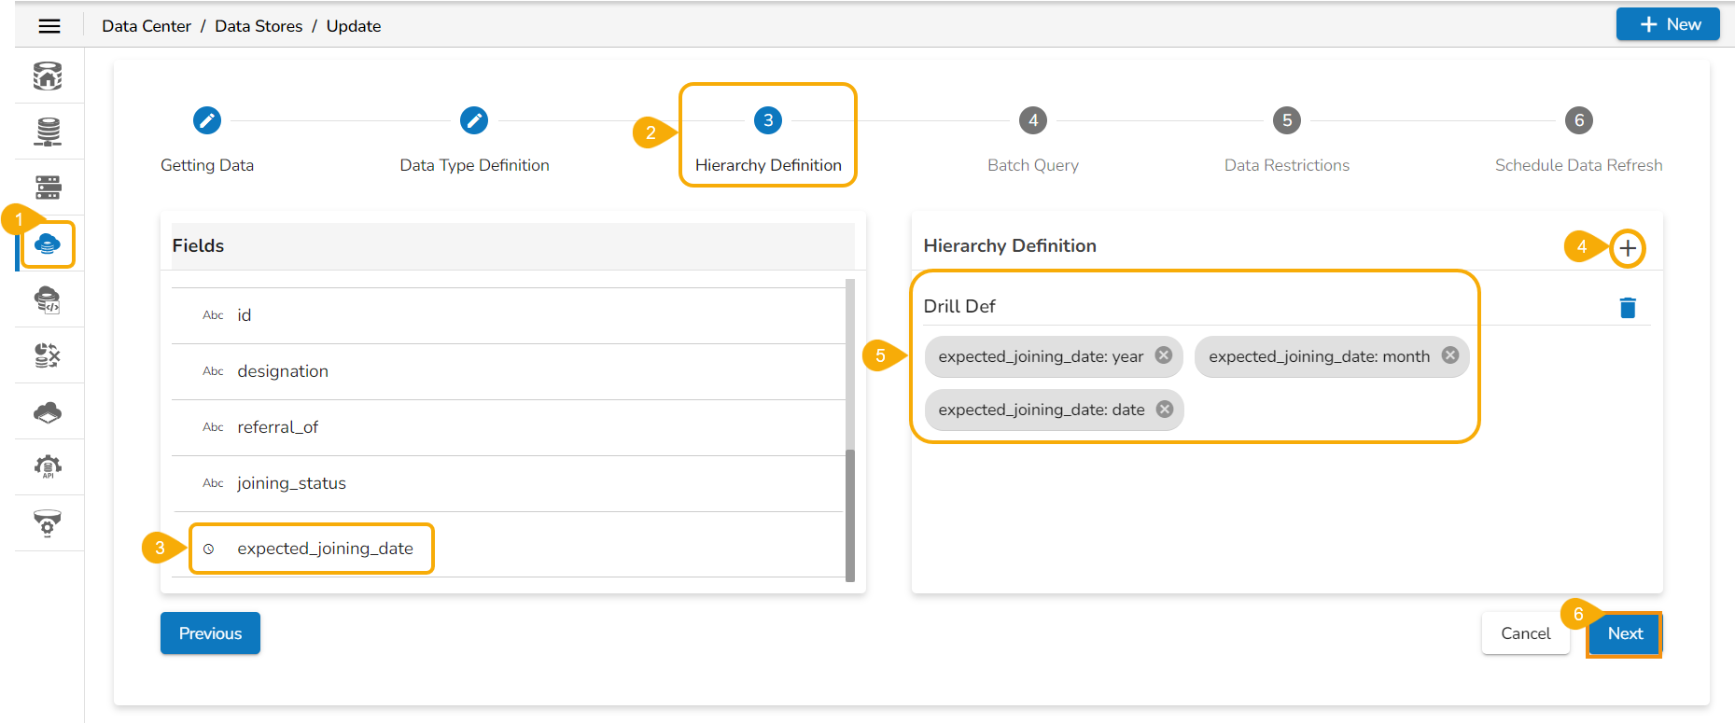Open the database server sidebar icon
The image size is (1735, 723).
point(48,132)
